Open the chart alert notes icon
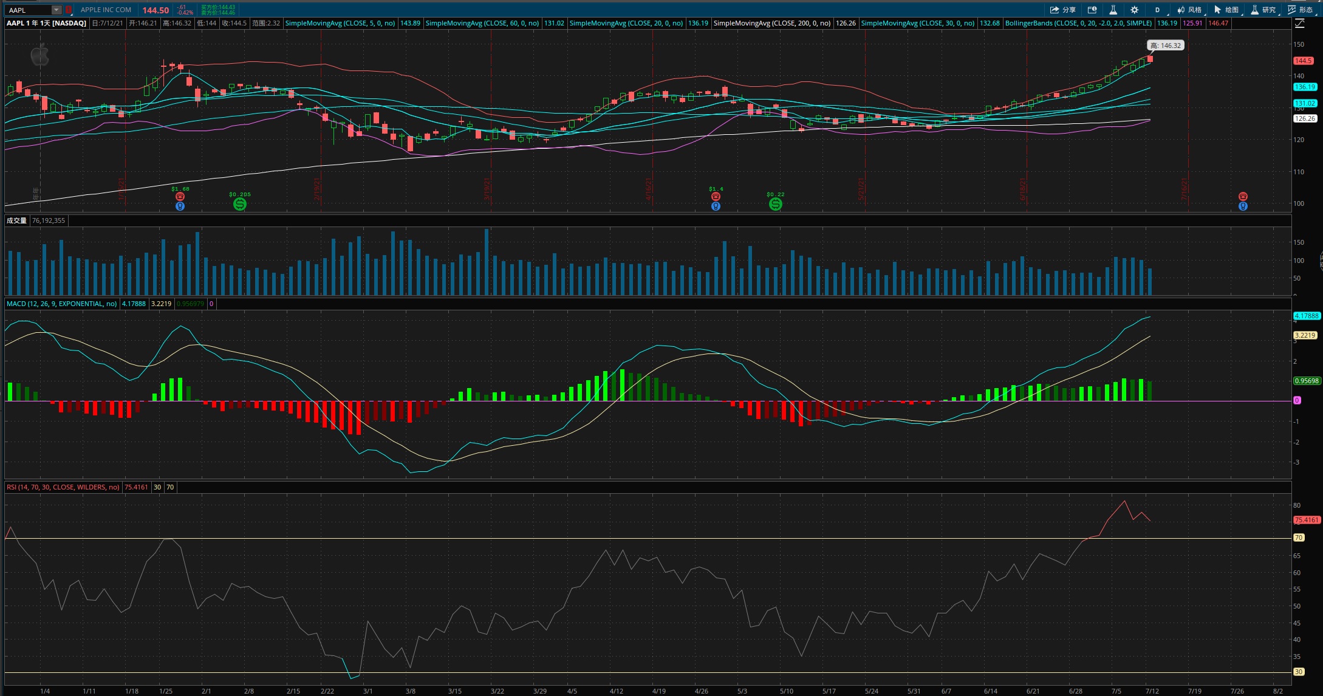Screen dimensions: 1323x696 pyautogui.click(x=1092, y=10)
